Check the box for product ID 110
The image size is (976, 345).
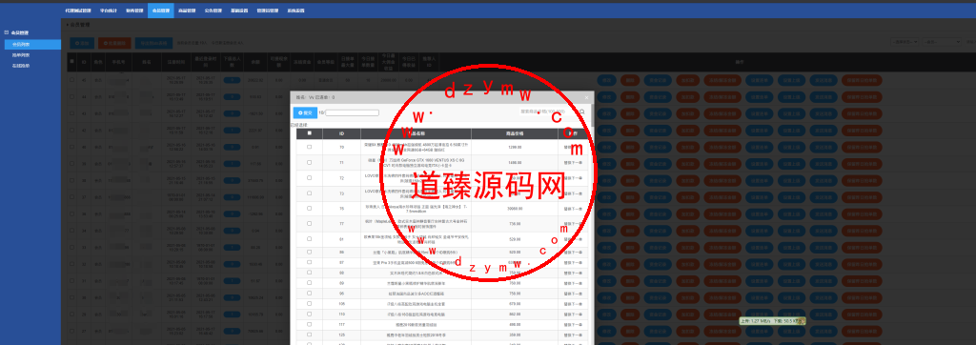coord(310,314)
